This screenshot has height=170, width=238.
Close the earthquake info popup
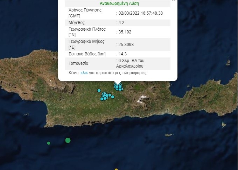tap(173, 1)
